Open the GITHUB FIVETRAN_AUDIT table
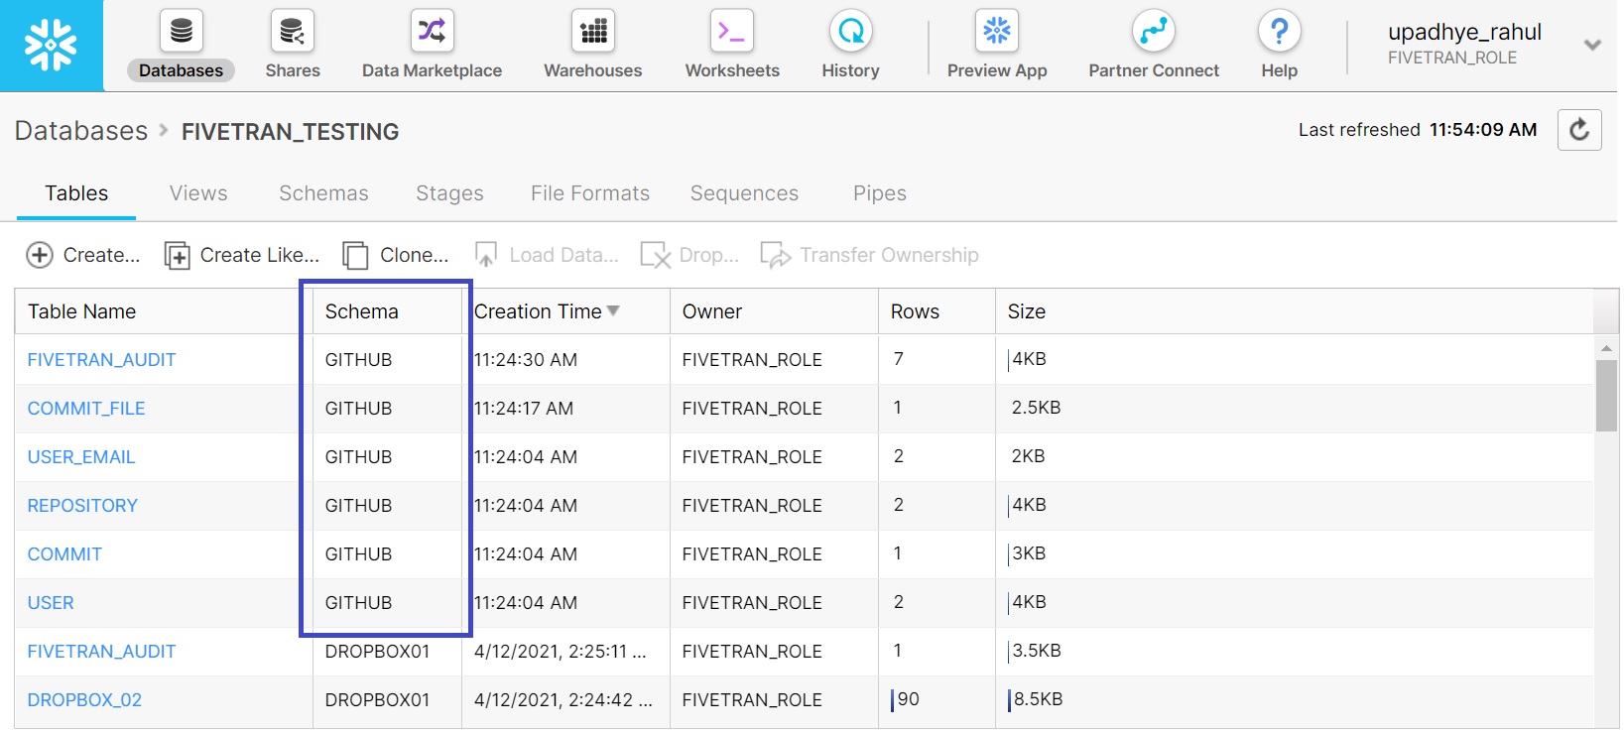Screen dimensions: 1624x733 click(101, 360)
